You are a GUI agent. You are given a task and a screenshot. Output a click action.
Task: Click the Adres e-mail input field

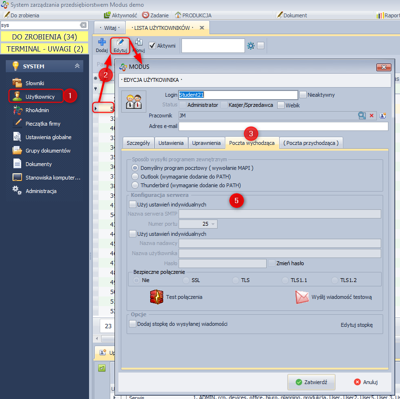283,127
